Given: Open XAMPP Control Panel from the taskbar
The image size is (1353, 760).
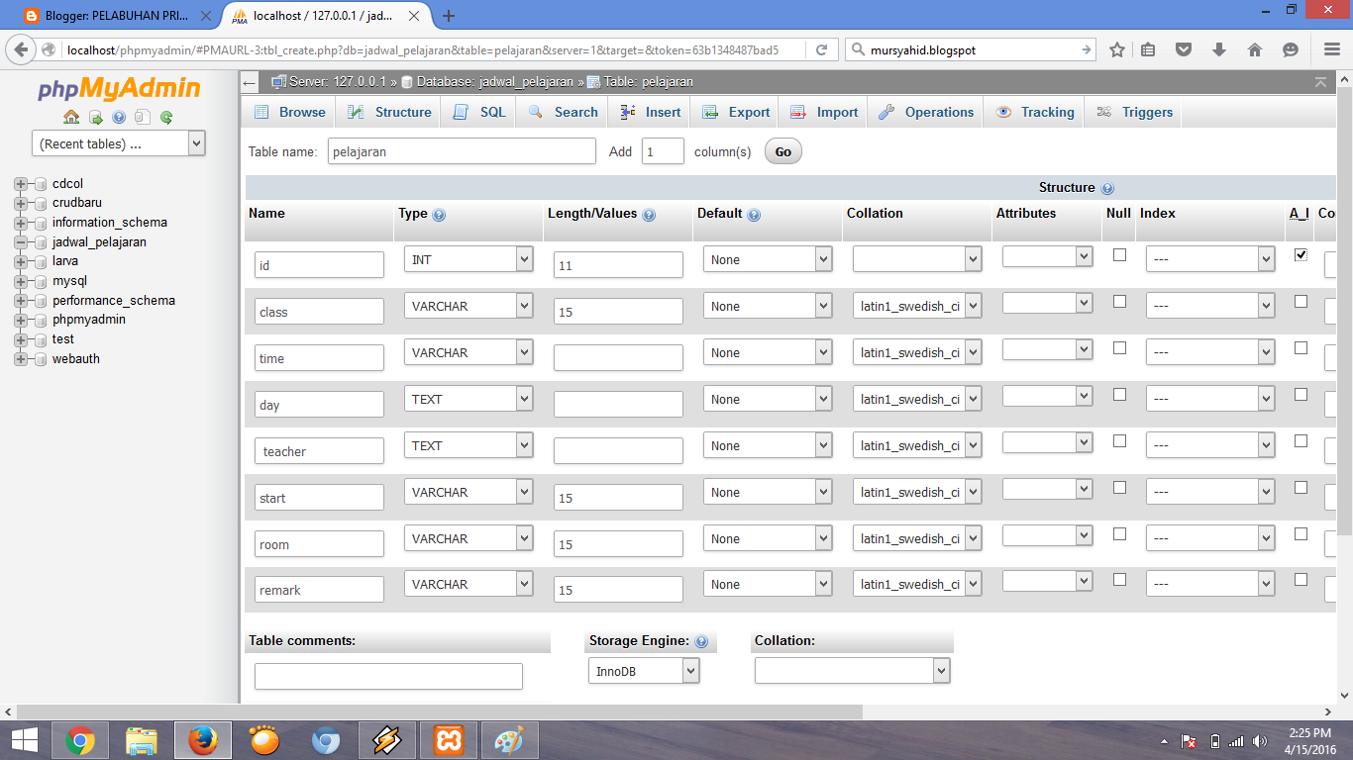Looking at the screenshot, I should pos(447,739).
